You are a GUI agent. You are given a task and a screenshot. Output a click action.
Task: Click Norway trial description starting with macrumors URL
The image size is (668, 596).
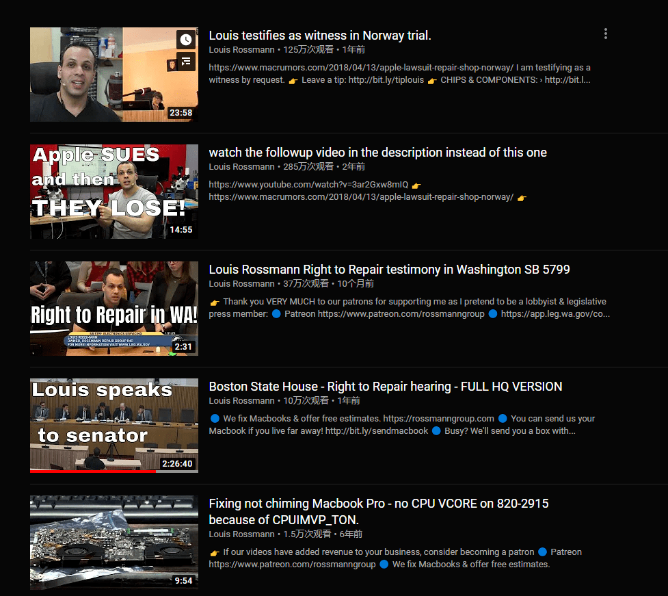(399, 74)
